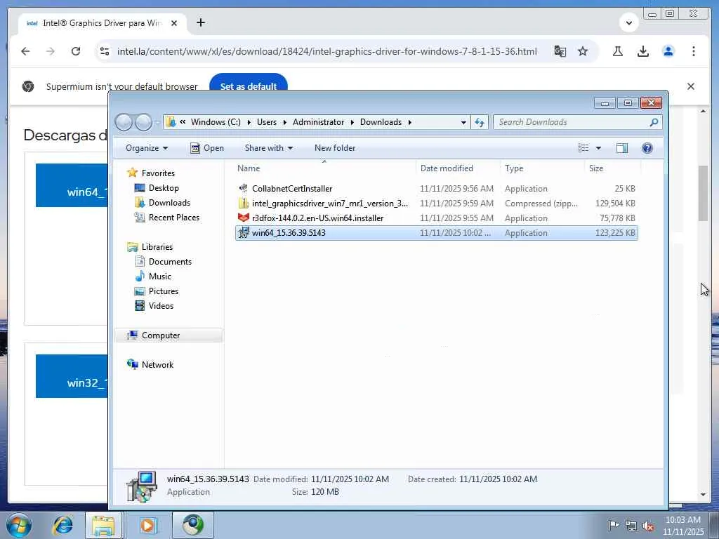Expand the view options dropdown arrow

pos(598,148)
